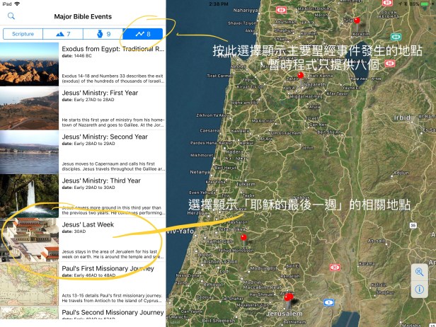Select the Jesus' Last Week title
Screen dimensions: 436x327
[88, 224]
